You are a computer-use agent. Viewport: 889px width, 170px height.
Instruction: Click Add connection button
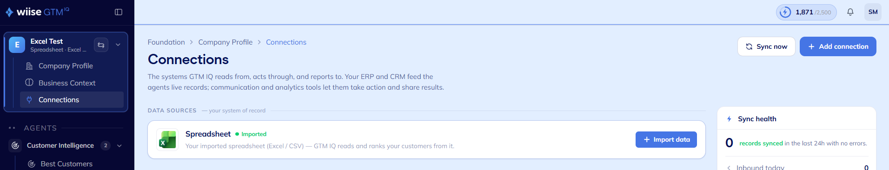(838, 46)
